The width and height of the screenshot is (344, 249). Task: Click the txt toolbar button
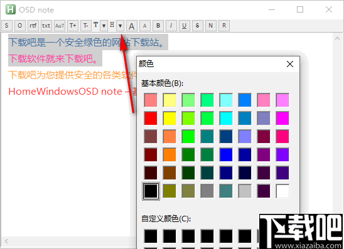46,26
